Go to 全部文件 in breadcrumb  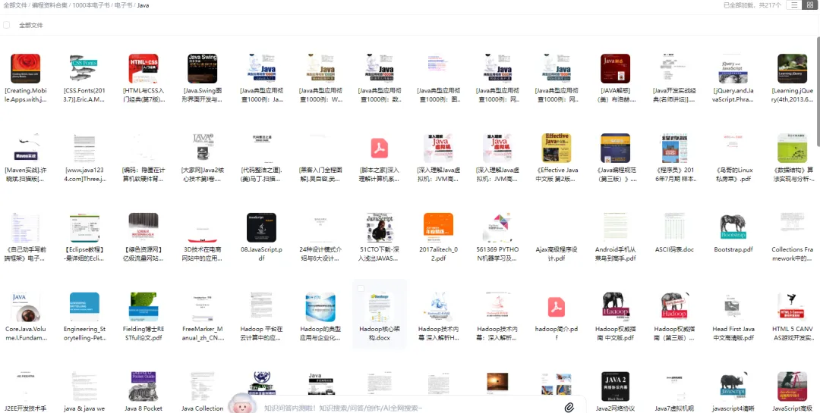pyautogui.click(x=14, y=5)
